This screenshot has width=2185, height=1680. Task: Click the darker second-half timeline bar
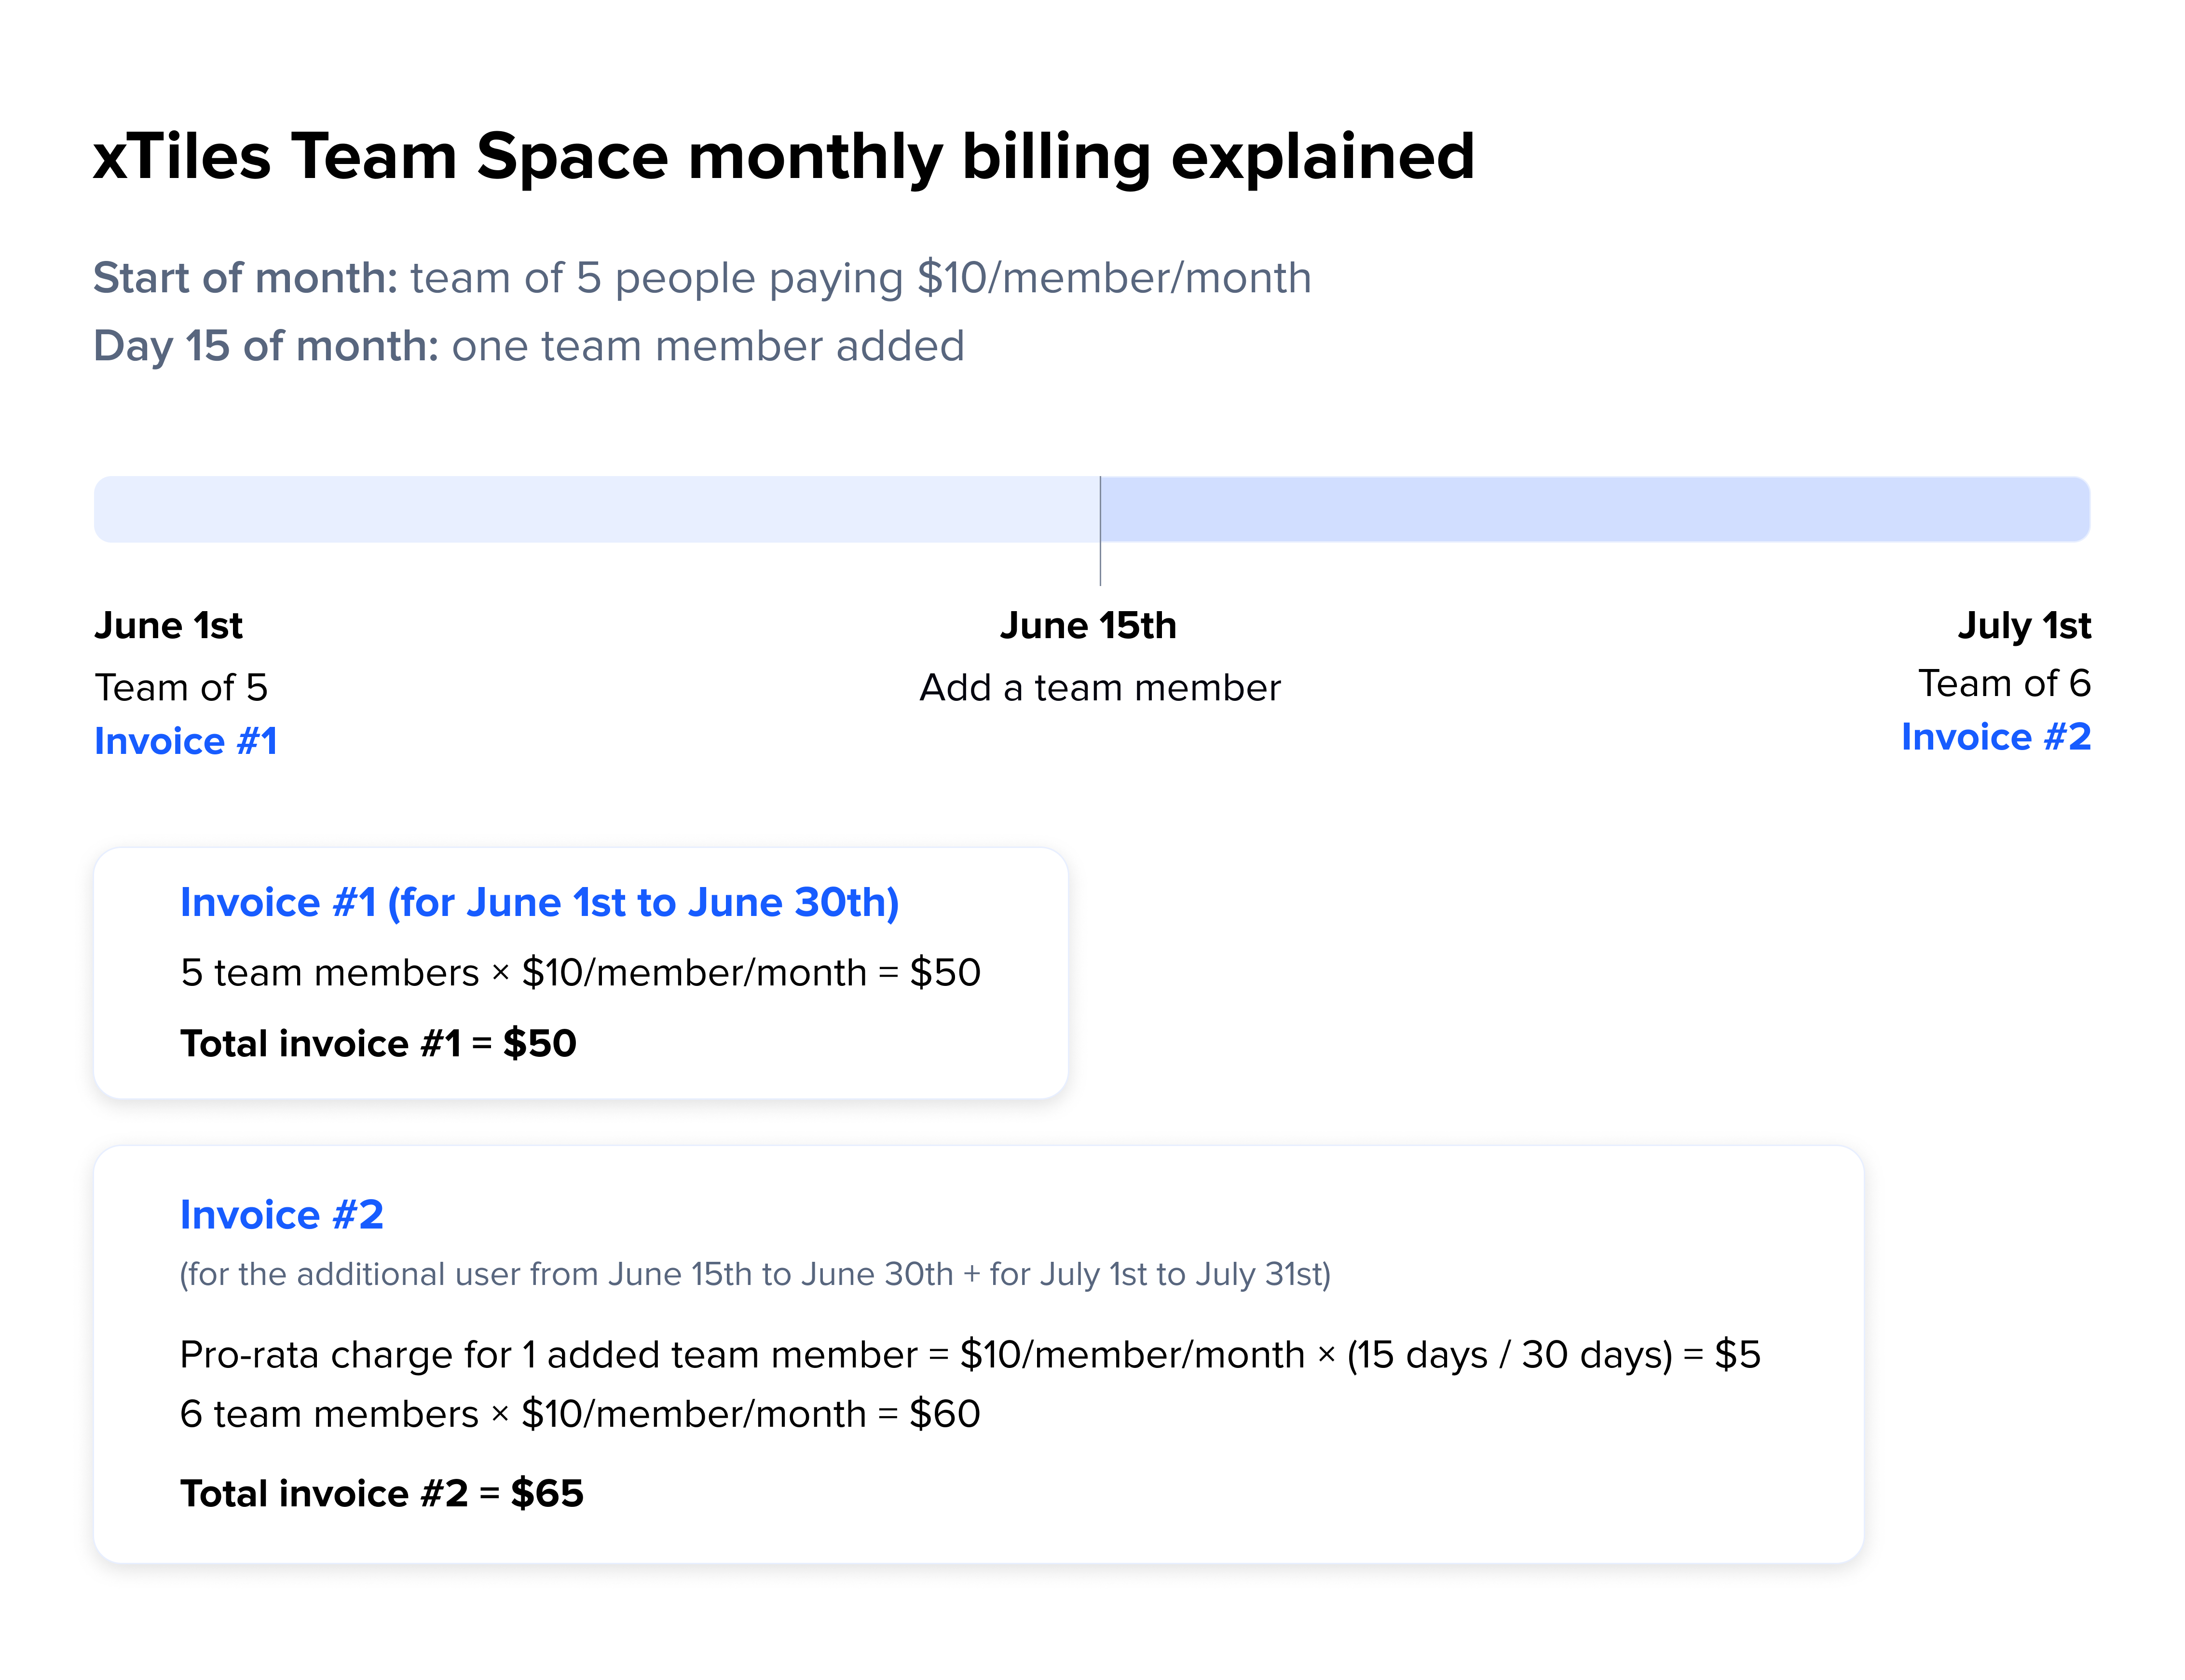(1595, 509)
